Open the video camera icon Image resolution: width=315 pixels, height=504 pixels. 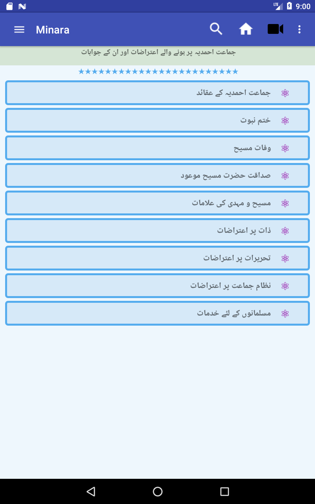(x=275, y=29)
